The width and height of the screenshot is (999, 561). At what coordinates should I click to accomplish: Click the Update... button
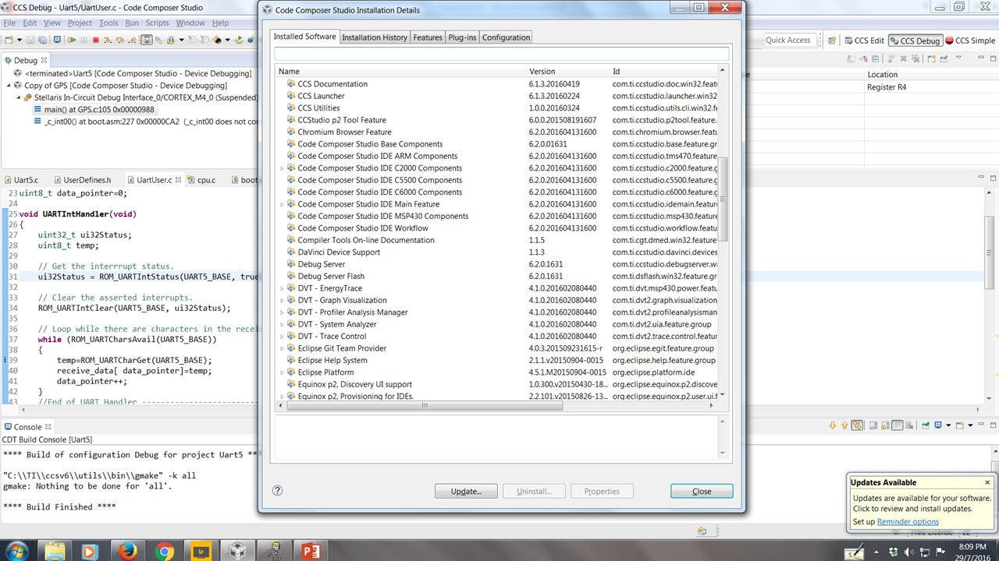point(466,491)
